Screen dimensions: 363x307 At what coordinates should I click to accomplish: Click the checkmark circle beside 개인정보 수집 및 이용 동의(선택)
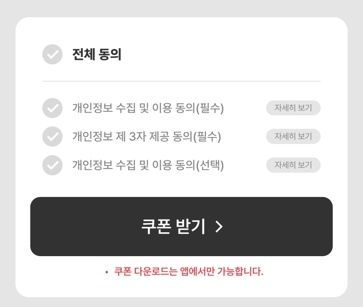pyautogui.click(x=52, y=165)
